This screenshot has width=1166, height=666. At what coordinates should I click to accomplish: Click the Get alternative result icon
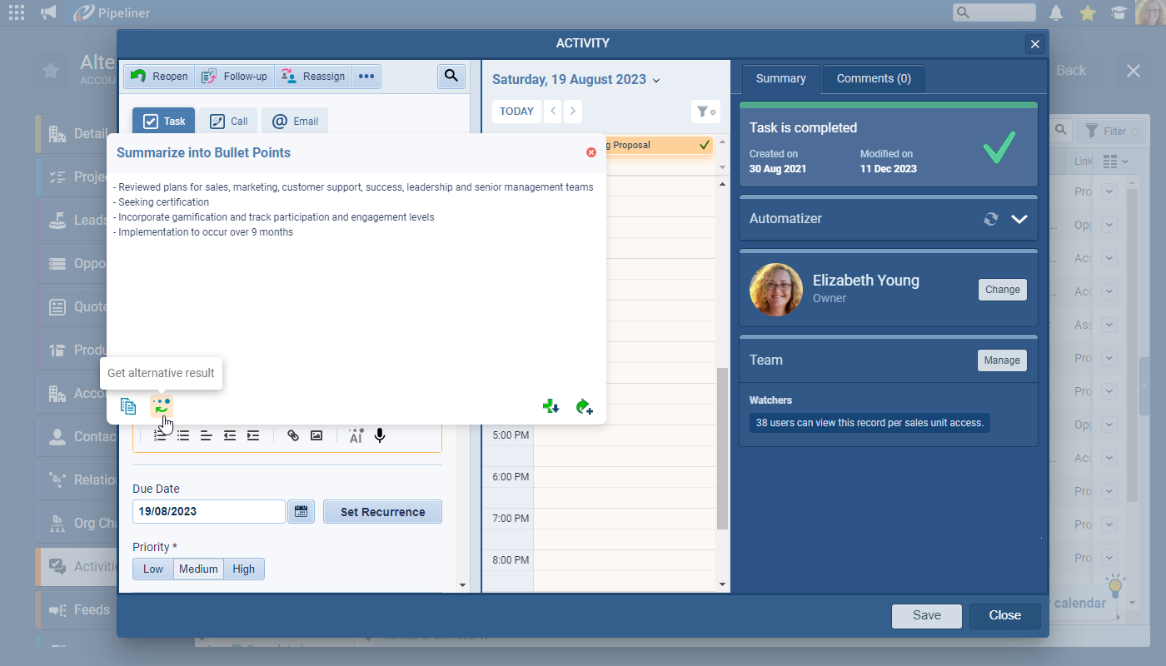162,406
